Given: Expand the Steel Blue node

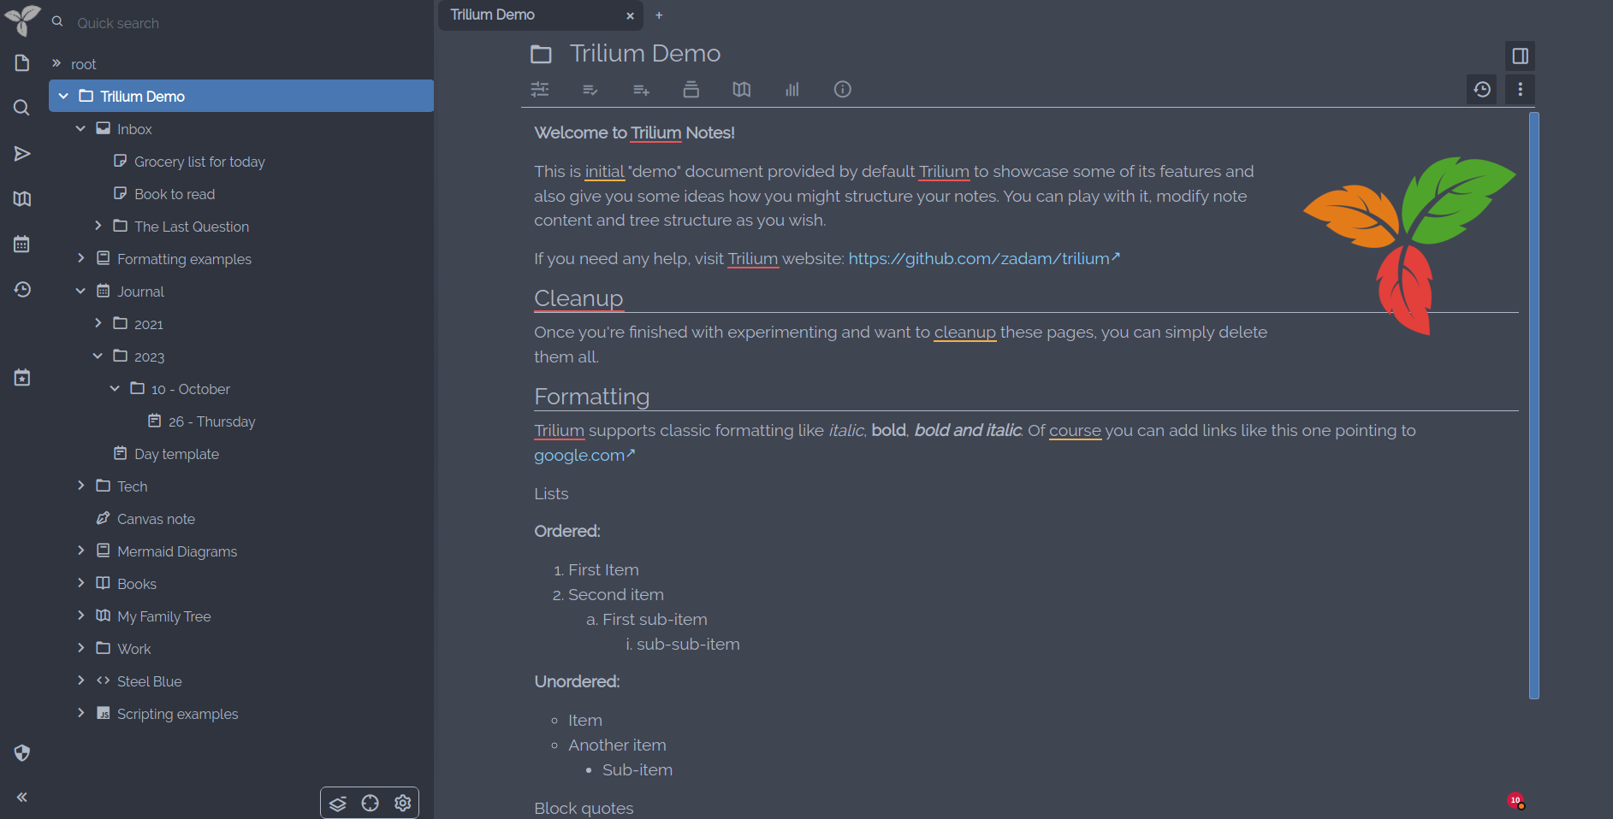Looking at the screenshot, I should click(x=80, y=681).
